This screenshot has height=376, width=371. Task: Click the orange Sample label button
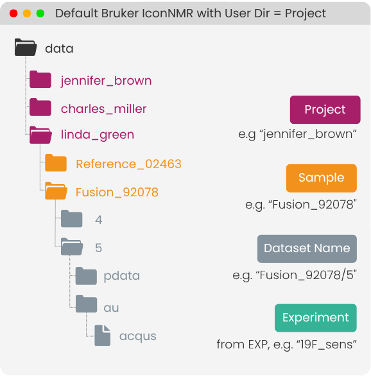coord(322,178)
